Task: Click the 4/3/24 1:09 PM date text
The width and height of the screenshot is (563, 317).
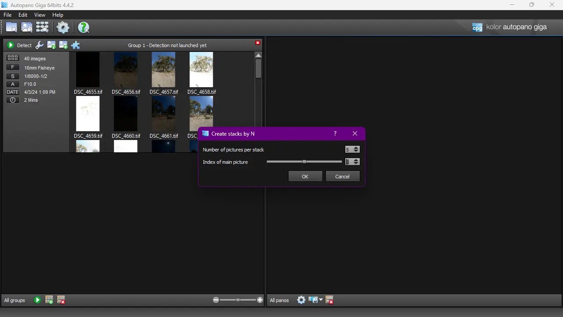Action: 40,92
